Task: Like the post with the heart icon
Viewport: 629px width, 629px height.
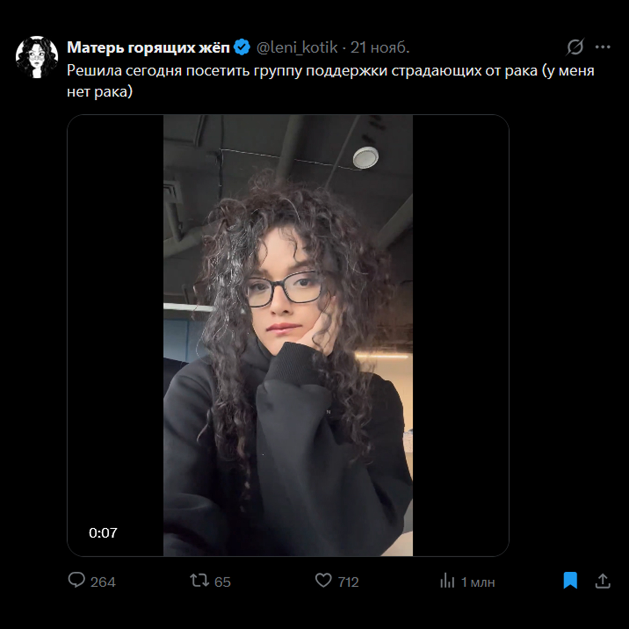Action: coord(323,580)
